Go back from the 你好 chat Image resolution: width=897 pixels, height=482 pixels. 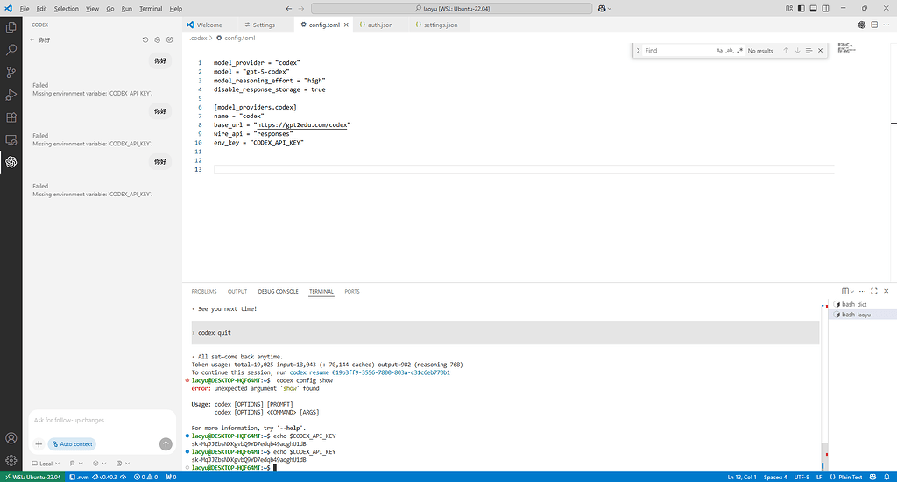[32, 40]
